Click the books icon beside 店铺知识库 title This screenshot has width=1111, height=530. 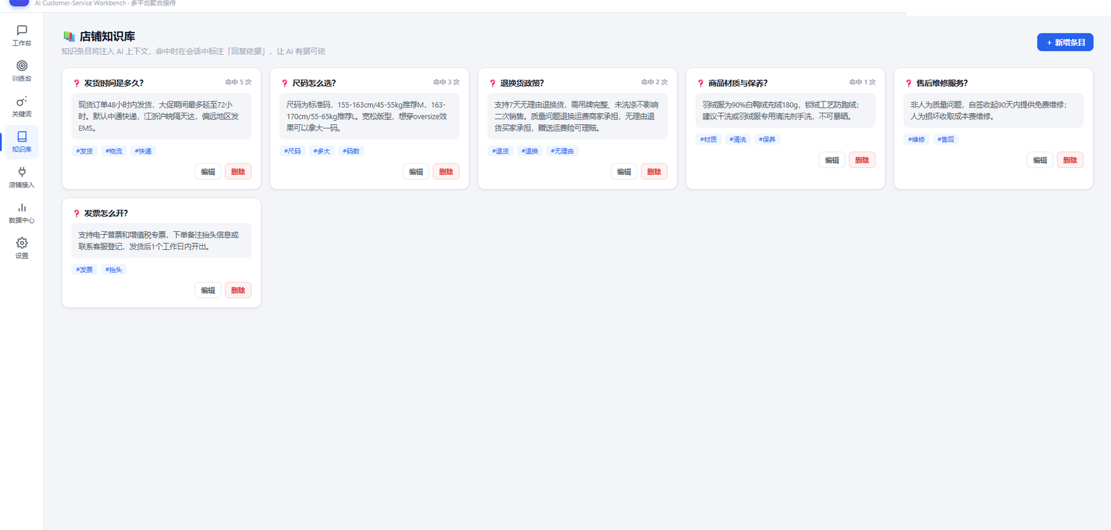coord(69,36)
